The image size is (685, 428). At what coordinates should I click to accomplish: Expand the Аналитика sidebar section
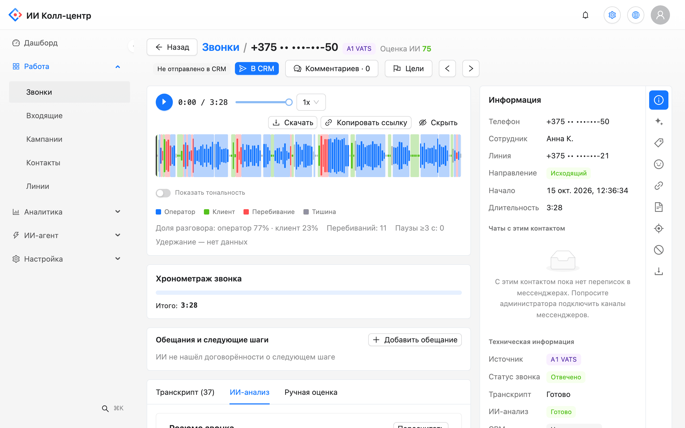tap(69, 212)
